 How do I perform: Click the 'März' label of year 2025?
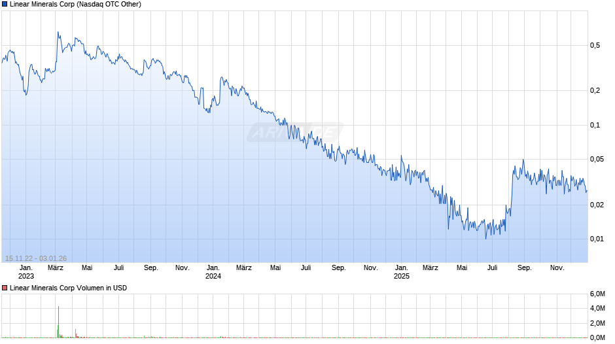[430, 268]
